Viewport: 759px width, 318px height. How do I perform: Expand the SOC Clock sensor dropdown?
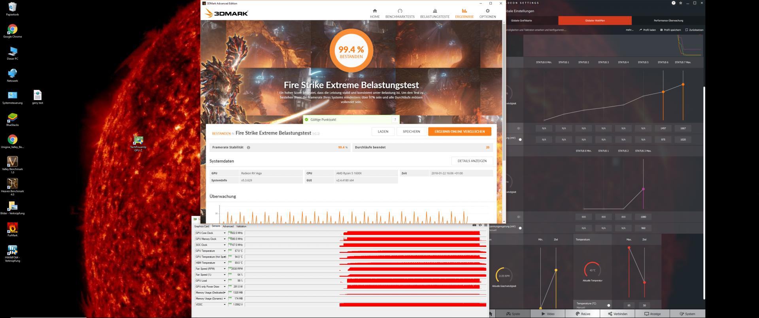tap(225, 245)
